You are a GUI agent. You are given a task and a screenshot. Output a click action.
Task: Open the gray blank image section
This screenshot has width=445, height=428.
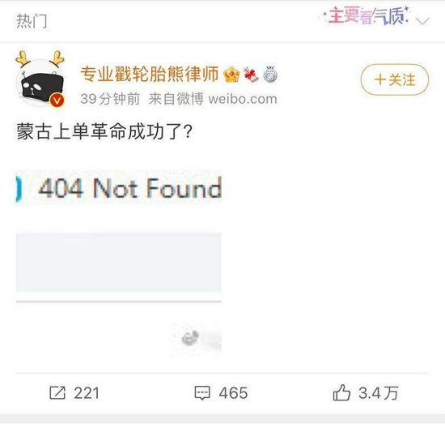coord(119,263)
